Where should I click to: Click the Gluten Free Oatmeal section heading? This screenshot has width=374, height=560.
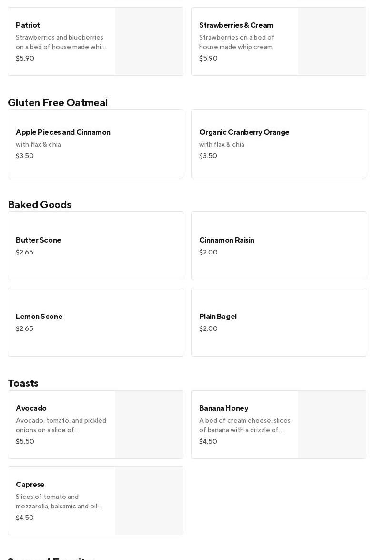click(58, 103)
